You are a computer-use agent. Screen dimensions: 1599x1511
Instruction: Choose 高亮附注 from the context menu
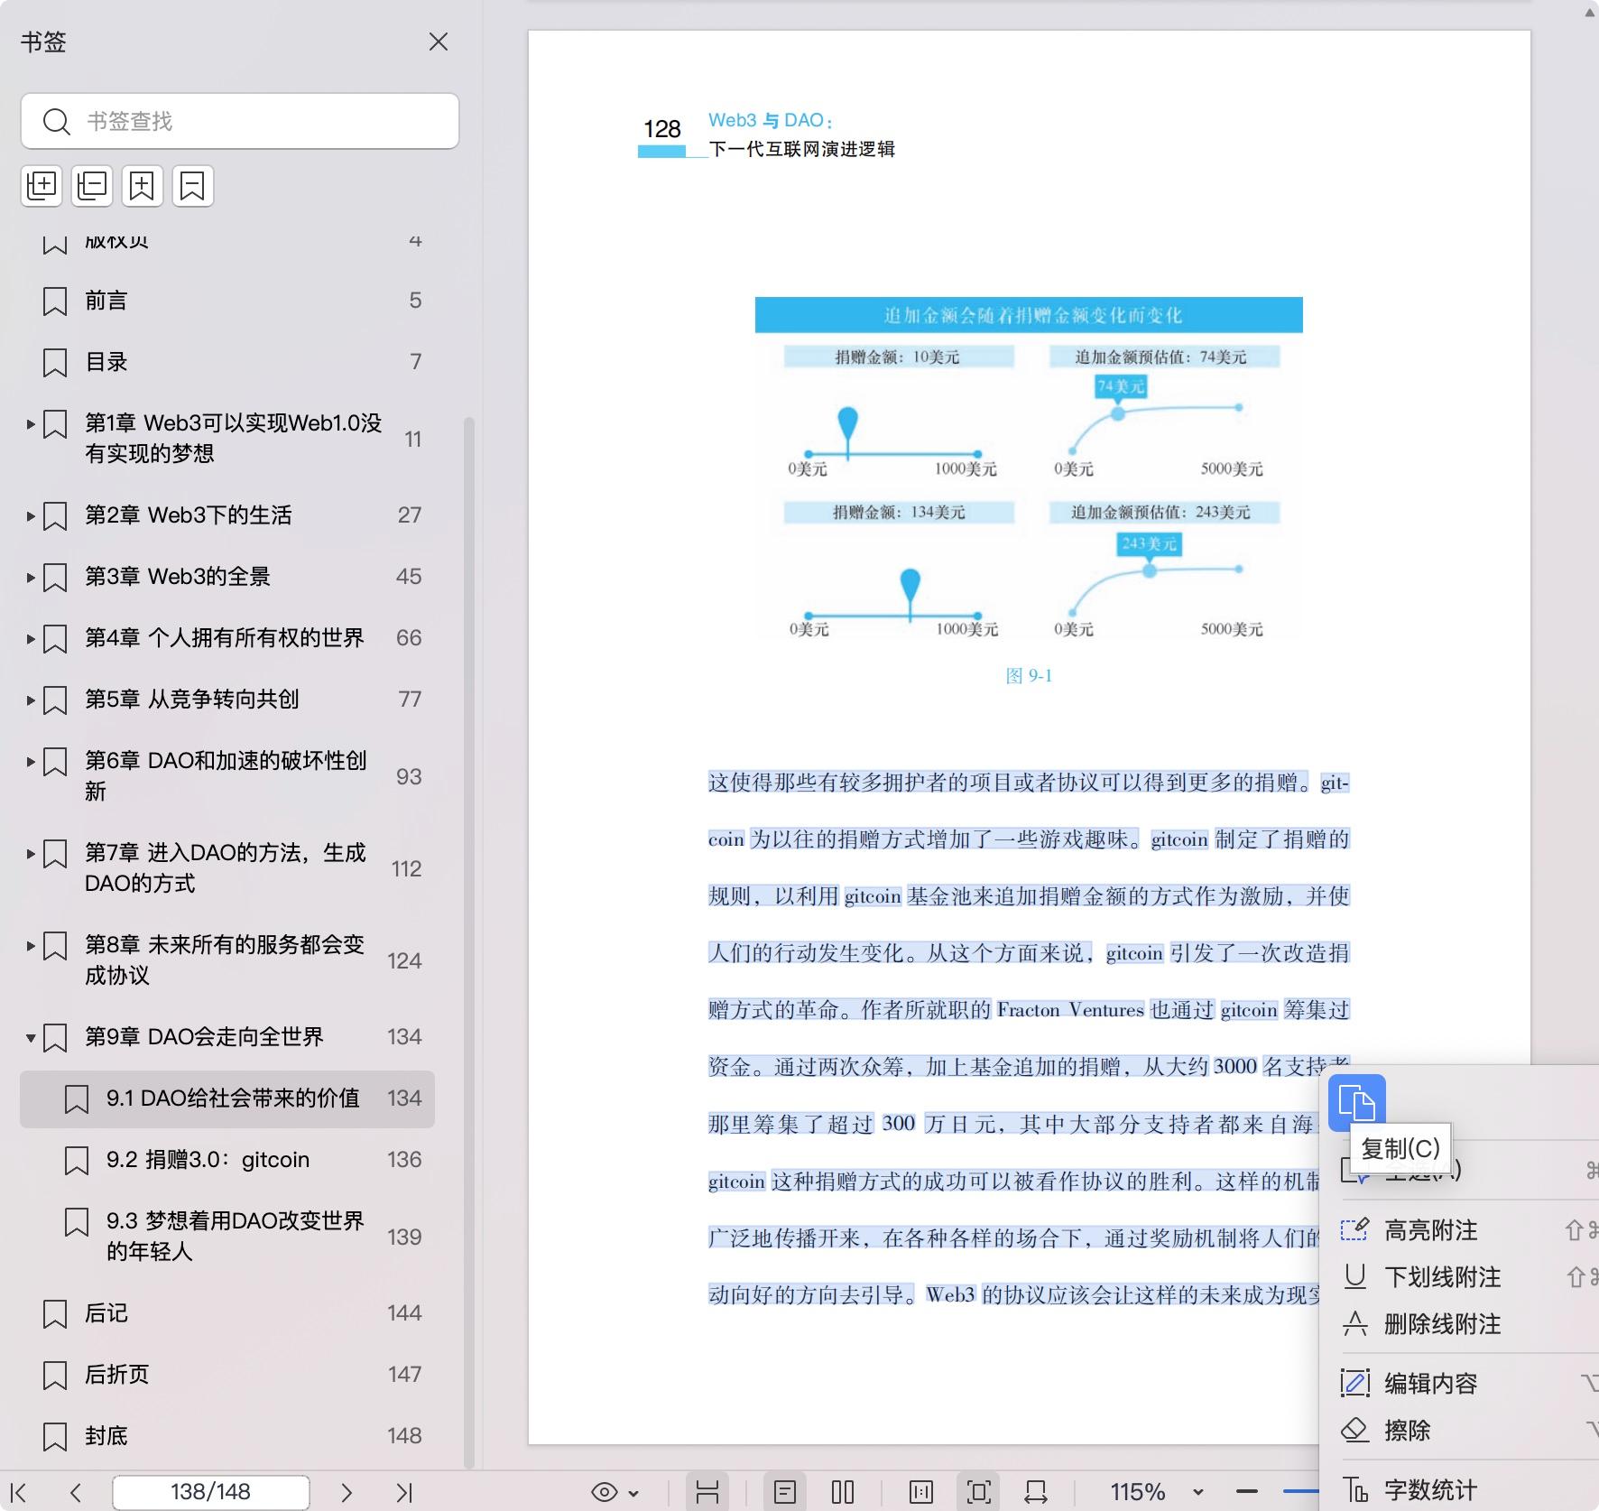click(1430, 1230)
